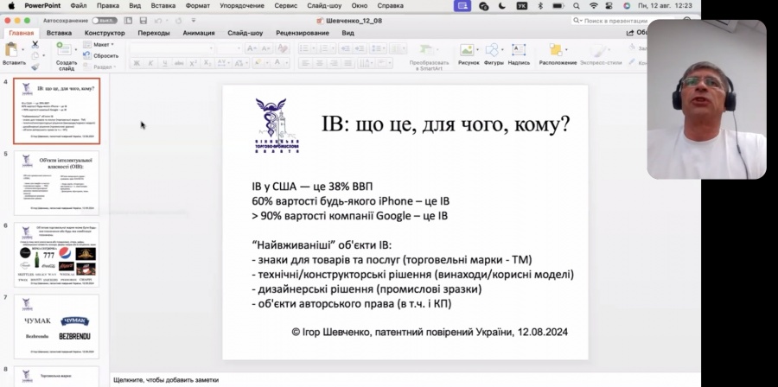Open the font name combo box
Screen dimensions: 778x387
click(172, 48)
